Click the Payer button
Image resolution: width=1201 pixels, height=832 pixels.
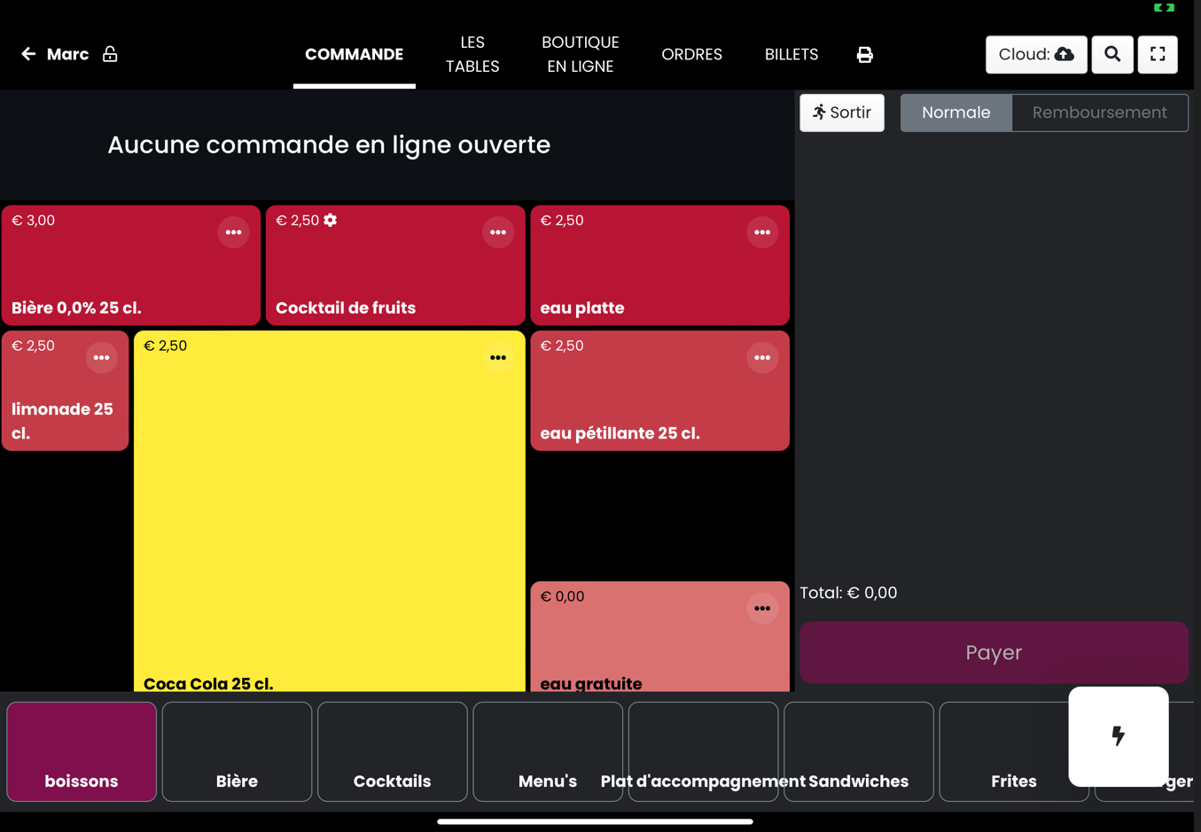[x=994, y=652]
